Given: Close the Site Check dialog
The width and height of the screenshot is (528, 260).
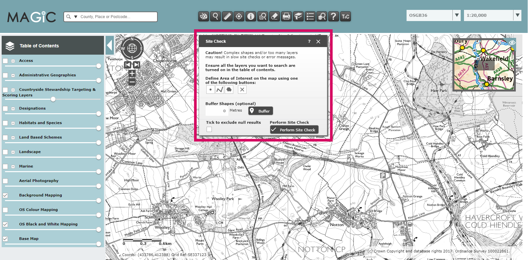Looking at the screenshot, I should pos(318,41).
